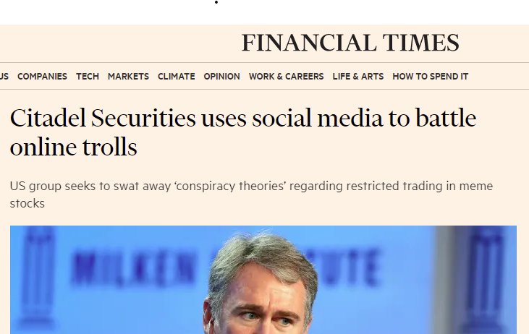Screen dimensions: 529x334
Task: Click the small black dot at top
Action: (216, 2)
